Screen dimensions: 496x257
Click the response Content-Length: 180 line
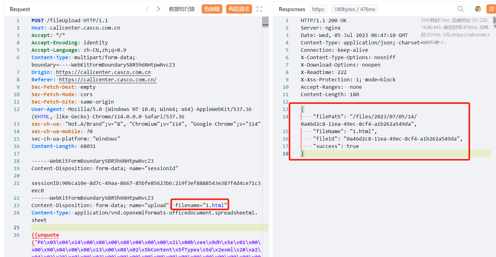pos(330,94)
